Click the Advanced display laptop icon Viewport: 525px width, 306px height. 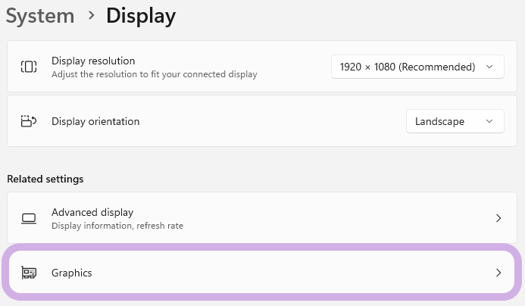29,218
